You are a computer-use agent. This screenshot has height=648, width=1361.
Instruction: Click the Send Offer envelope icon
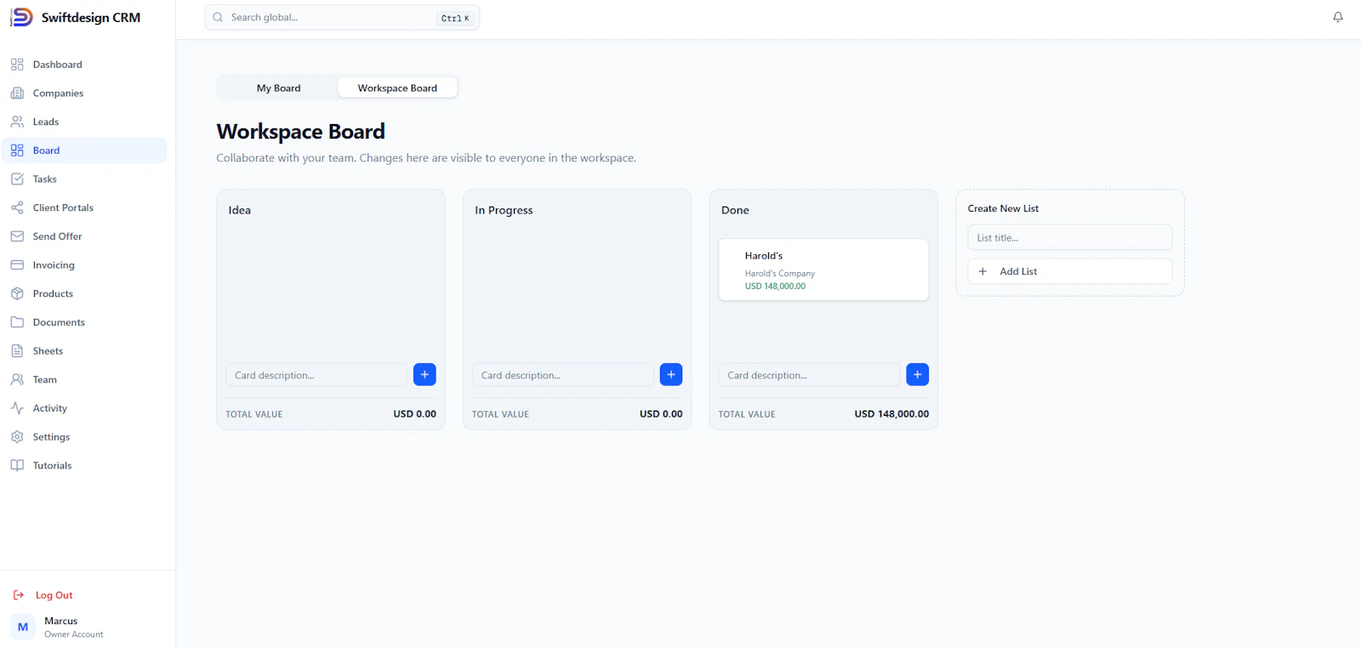[x=17, y=236]
